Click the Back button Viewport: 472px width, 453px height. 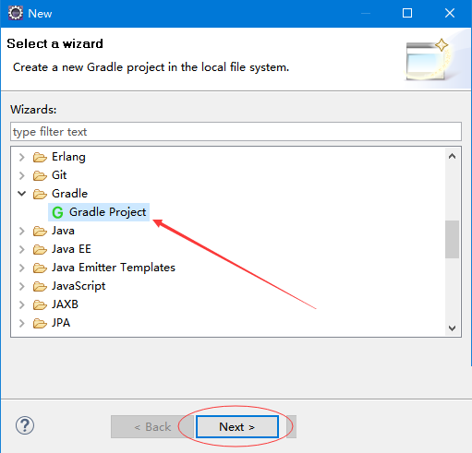click(152, 426)
